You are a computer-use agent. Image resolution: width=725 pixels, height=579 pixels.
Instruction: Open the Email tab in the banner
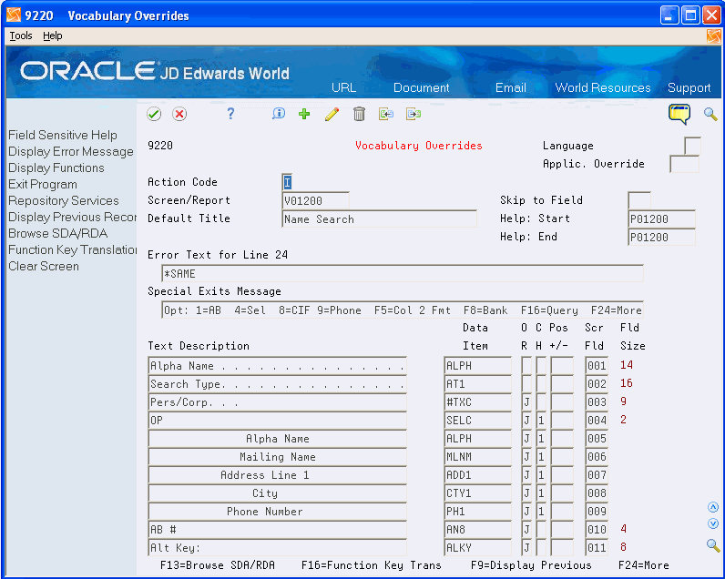[x=510, y=87]
